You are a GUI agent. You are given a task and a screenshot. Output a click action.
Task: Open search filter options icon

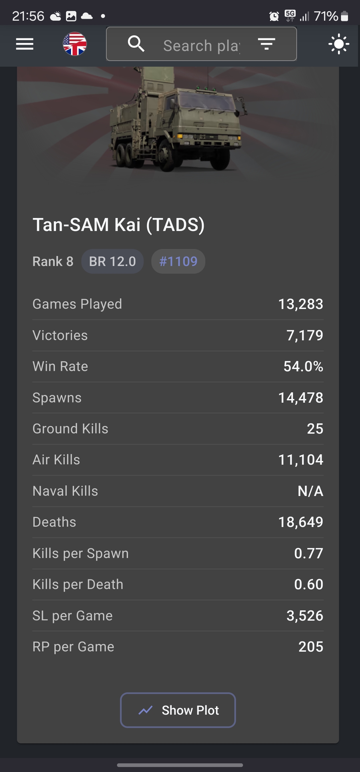click(x=266, y=44)
